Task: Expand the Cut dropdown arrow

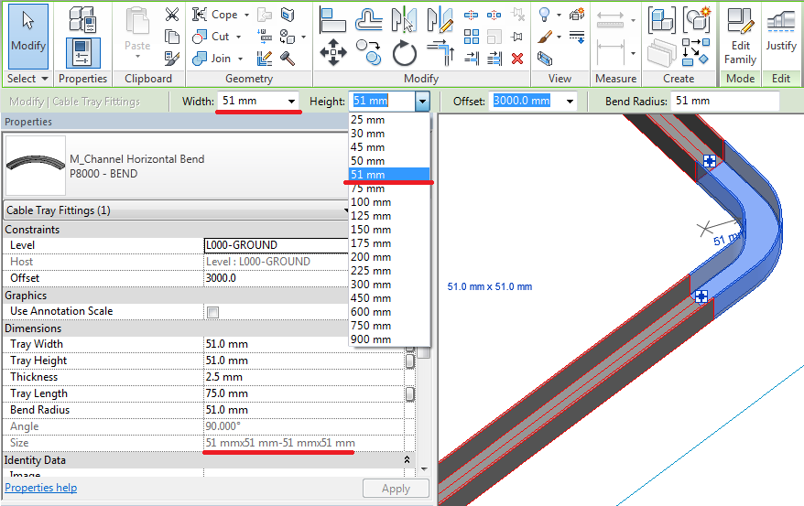Action: coord(238,37)
